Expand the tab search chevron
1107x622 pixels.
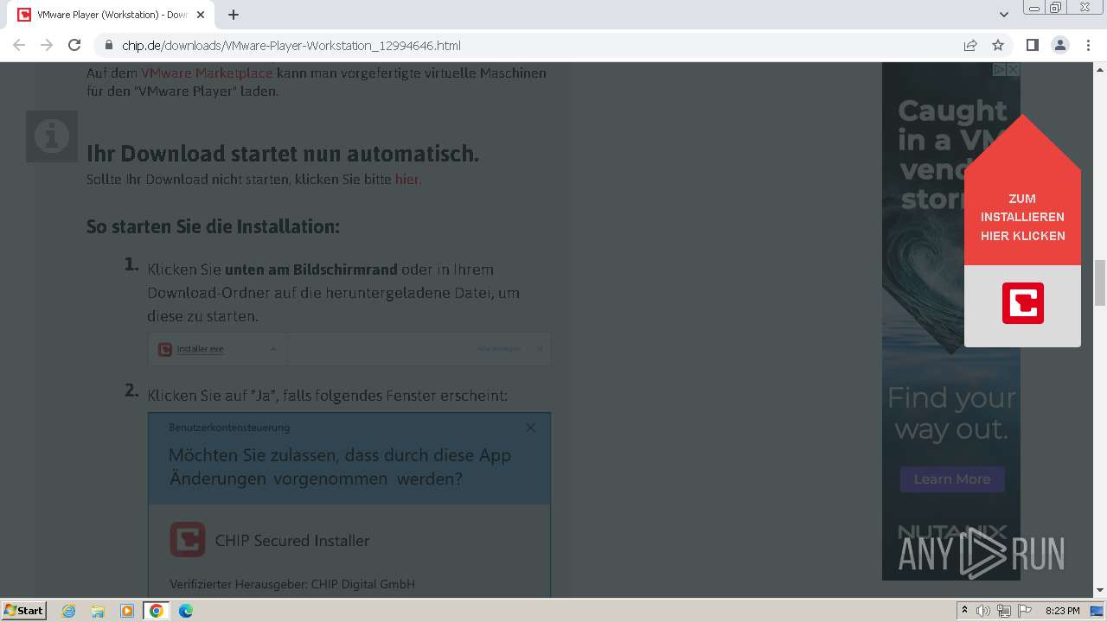(1004, 15)
